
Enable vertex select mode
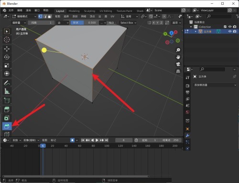pos(40,16)
